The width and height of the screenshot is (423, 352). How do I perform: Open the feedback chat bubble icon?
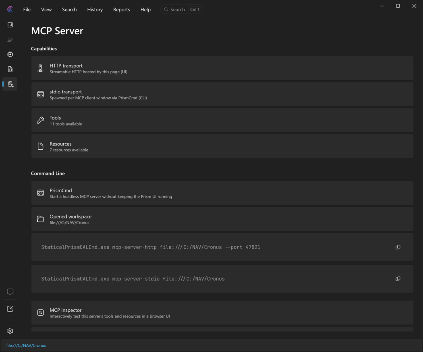[10, 292]
